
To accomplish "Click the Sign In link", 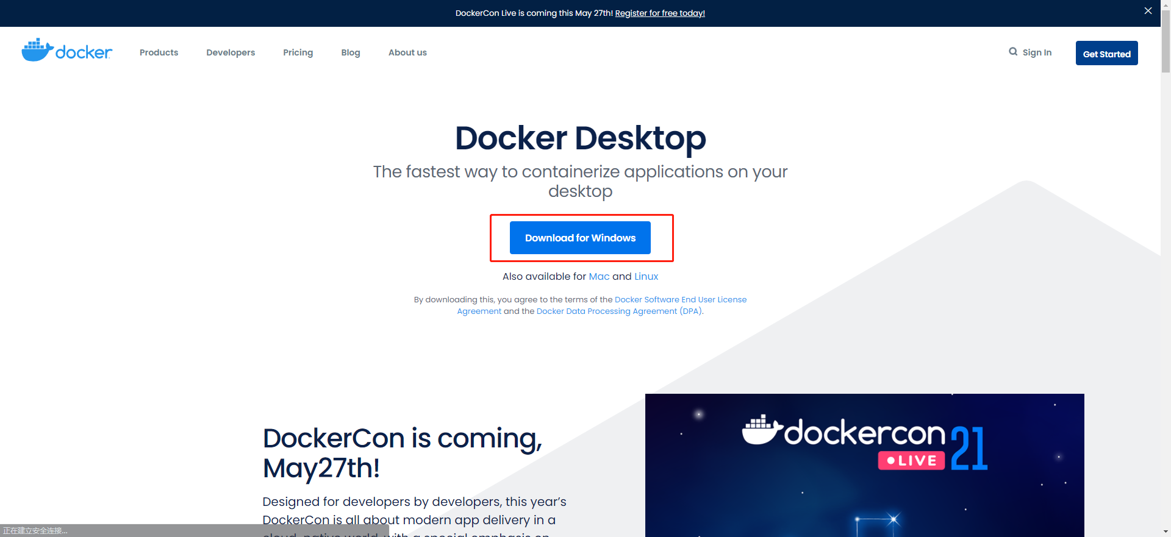I will click(1037, 52).
